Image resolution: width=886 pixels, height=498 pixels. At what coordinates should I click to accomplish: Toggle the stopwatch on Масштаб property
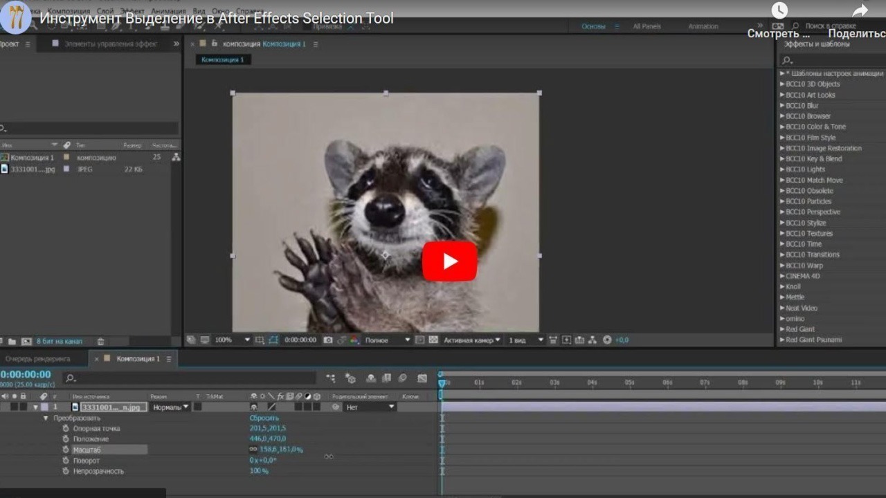tap(66, 450)
